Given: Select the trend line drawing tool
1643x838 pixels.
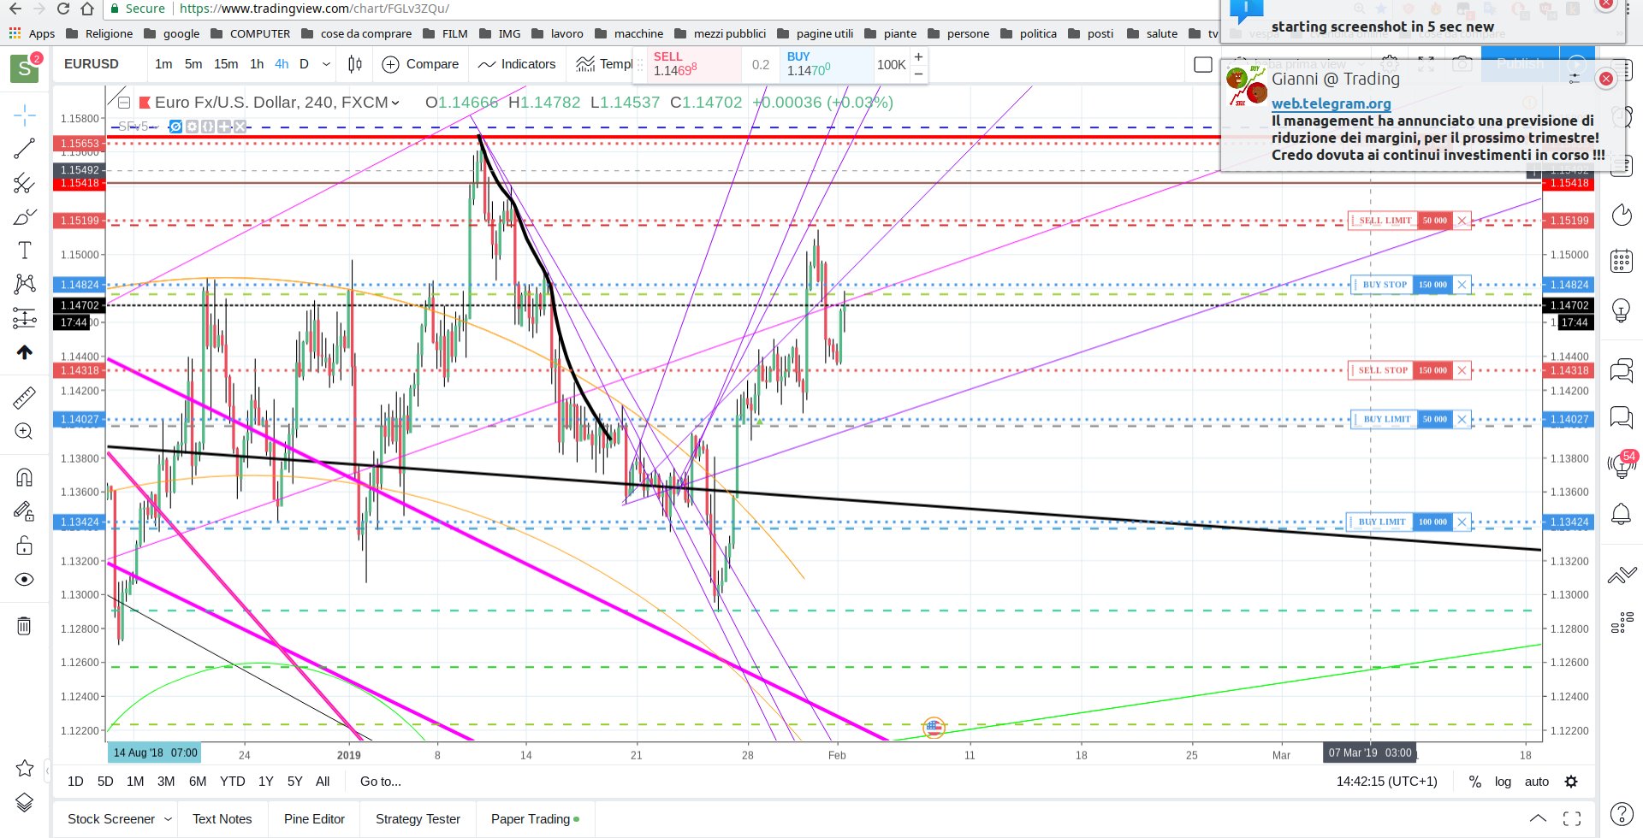Looking at the screenshot, I should (25, 148).
